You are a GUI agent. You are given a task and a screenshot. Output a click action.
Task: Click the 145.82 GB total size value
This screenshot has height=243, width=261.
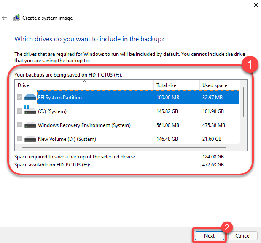167,111
